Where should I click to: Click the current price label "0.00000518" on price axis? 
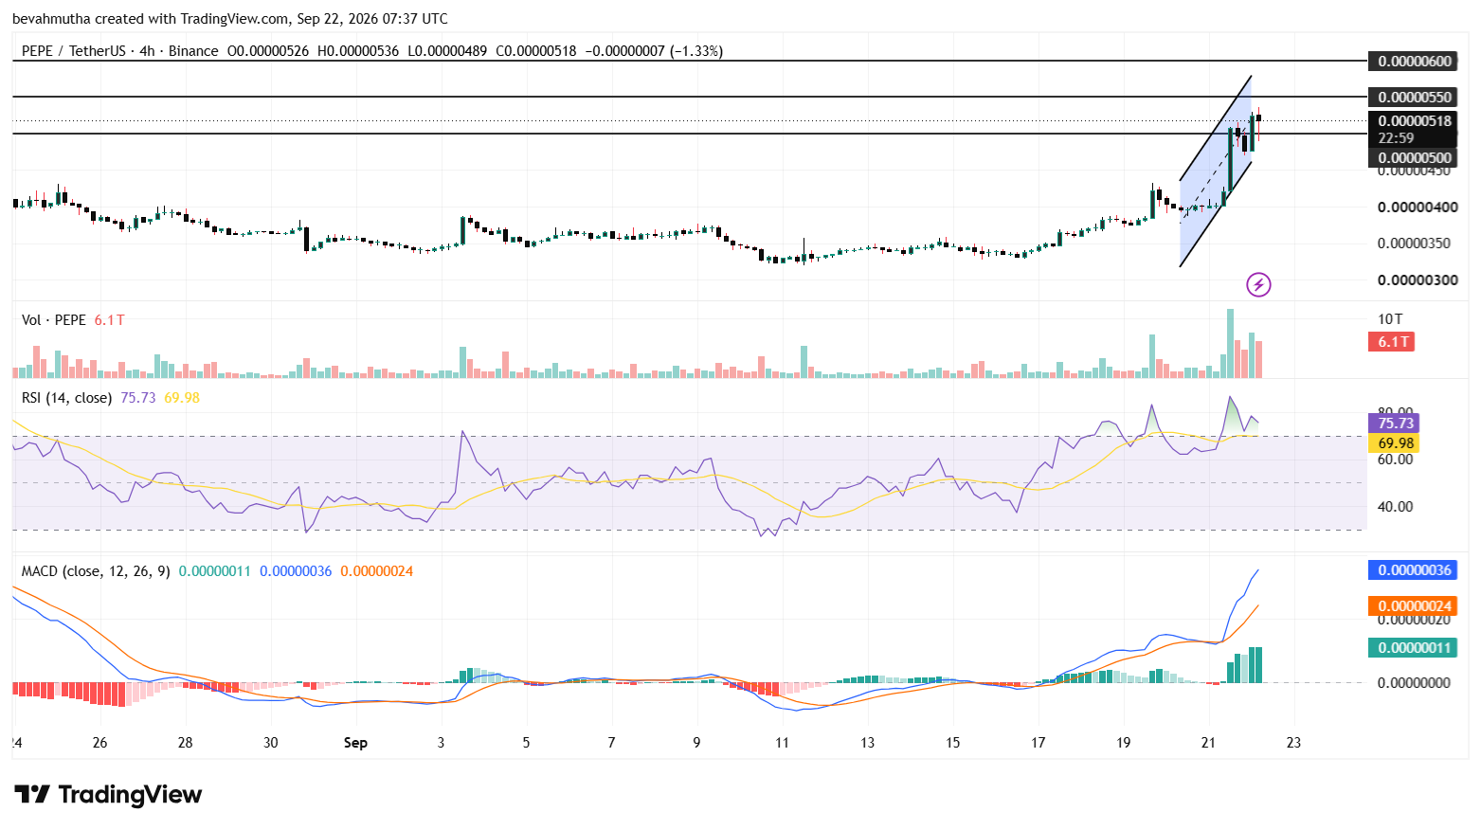[x=1415, y=121]
